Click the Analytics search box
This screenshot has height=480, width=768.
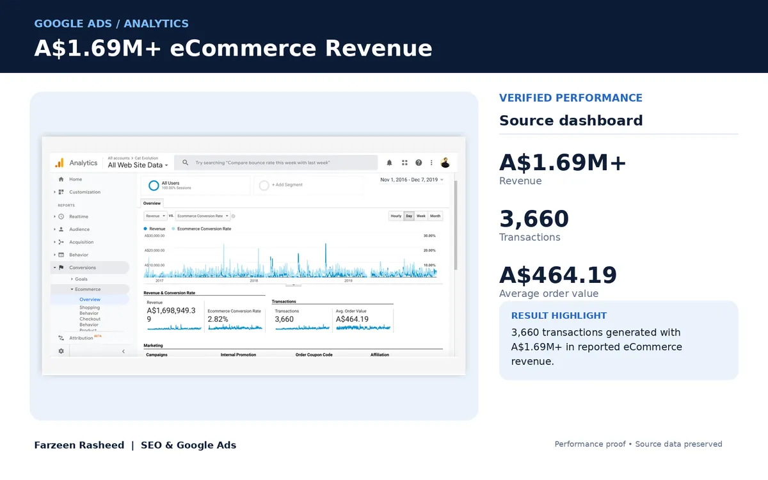click(x=276, y=163)
